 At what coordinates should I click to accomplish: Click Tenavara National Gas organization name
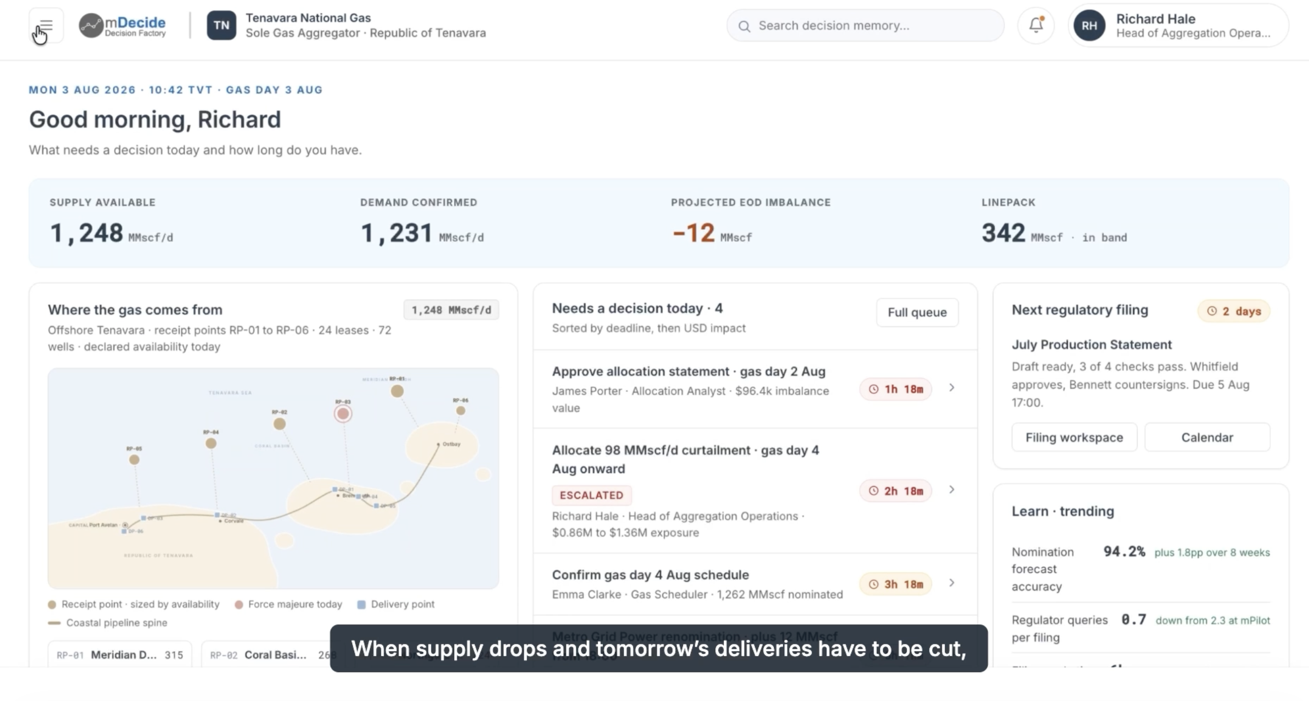tap(308, 18)
